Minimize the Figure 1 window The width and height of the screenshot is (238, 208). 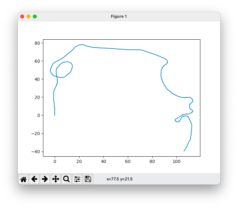coord(28,16)
